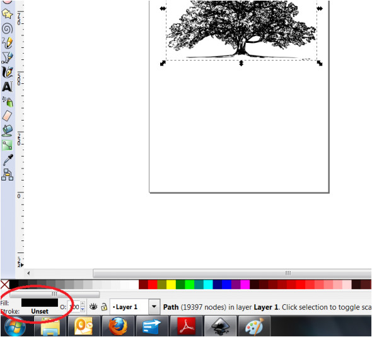Pick the white palette swatch

[x=134, y=285]
